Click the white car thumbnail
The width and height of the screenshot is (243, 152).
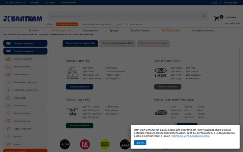(161, 112)
